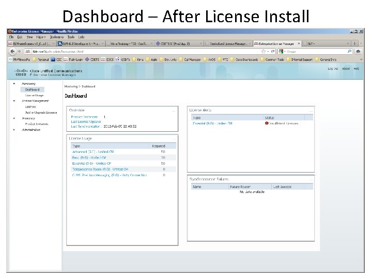Viewport: 372px width, 279px height.
Task: Open the Personal bookmarks folder
Action: pyautogui.click(x=41, y=59)
